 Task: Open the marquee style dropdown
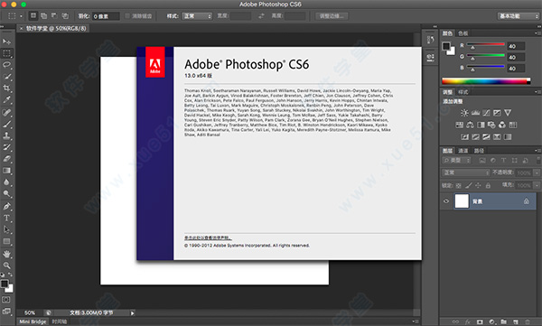click(x=197, y=16)
